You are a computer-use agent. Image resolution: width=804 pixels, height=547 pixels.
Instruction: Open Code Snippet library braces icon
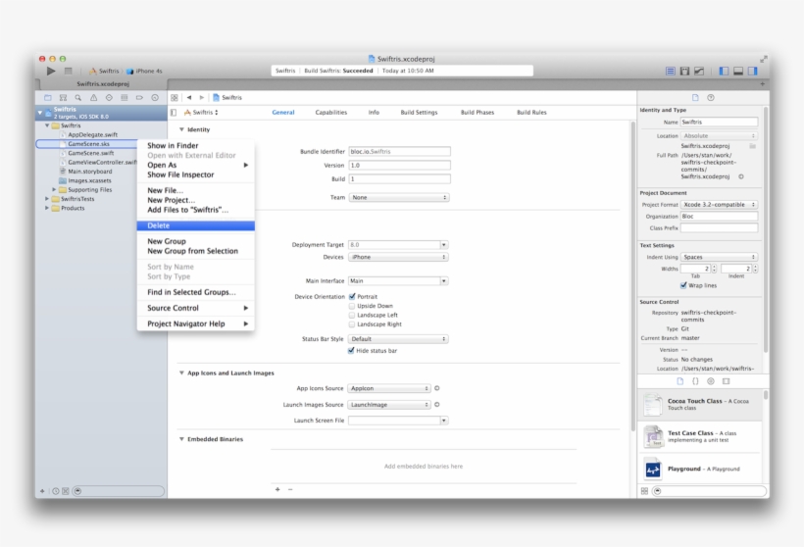pos(695,381)
